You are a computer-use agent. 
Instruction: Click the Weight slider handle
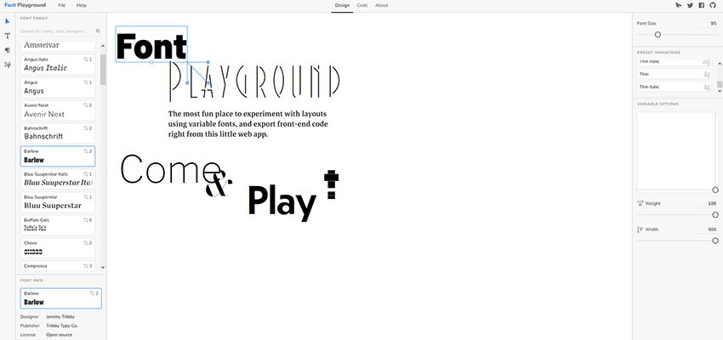click(715, 215)
